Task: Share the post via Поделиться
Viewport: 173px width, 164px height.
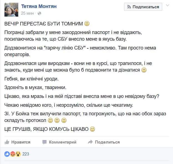Action: [x=107, y=142]
